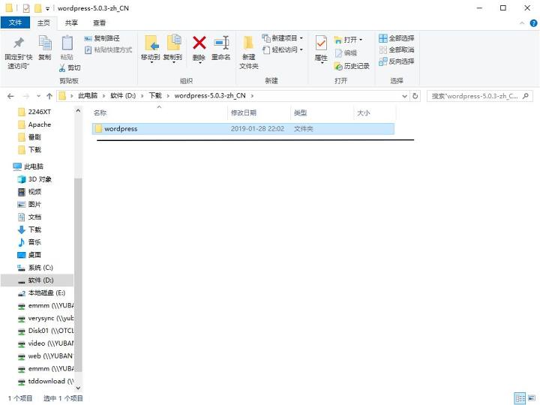Open 系统 (C:) drive in the sidebar

click(x=40, y=268)
